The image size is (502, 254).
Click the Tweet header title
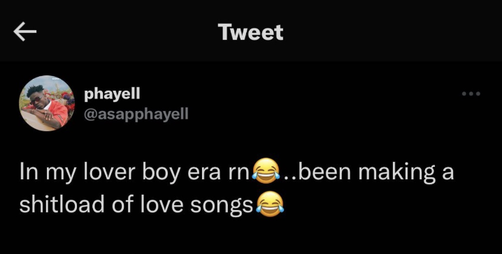251,32
